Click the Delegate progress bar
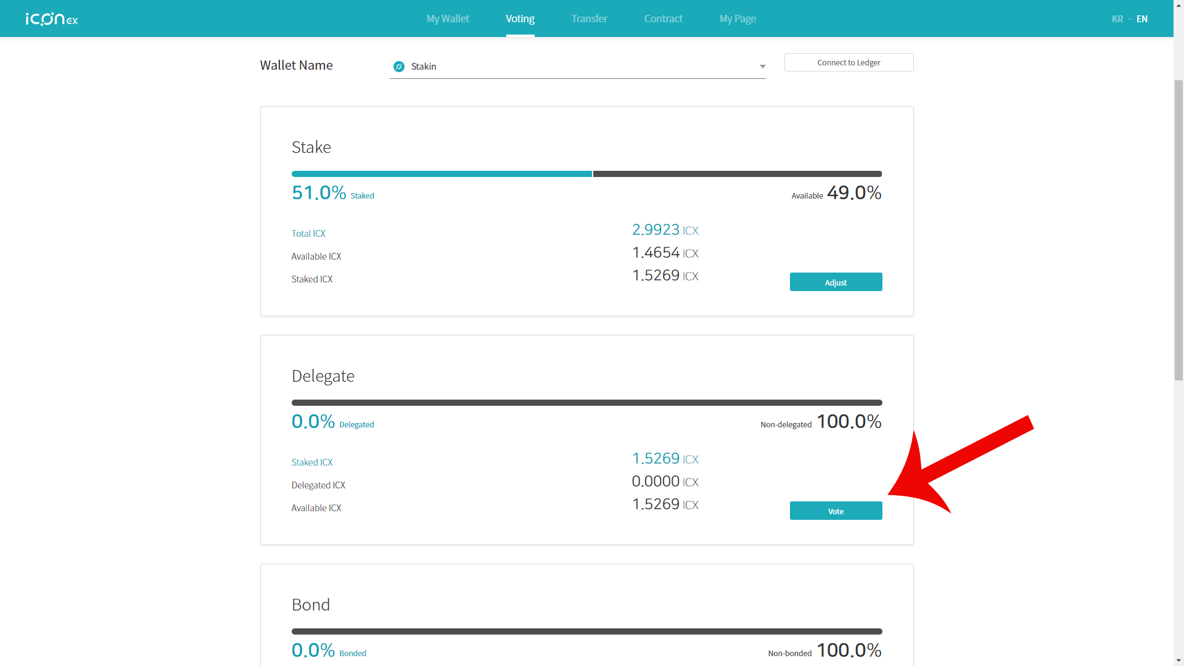The width and height of the screenshot is (1184, 666). point(586,403)
